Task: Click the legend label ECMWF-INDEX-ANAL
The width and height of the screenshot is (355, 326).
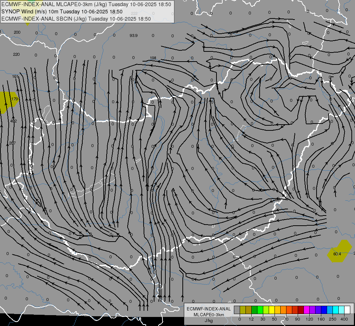Action: pos(209,309)
